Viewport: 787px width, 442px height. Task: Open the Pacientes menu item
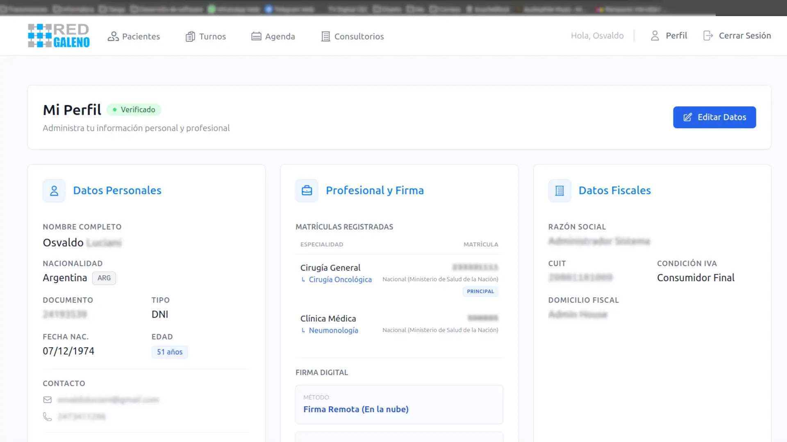click(x=141, y=36)
